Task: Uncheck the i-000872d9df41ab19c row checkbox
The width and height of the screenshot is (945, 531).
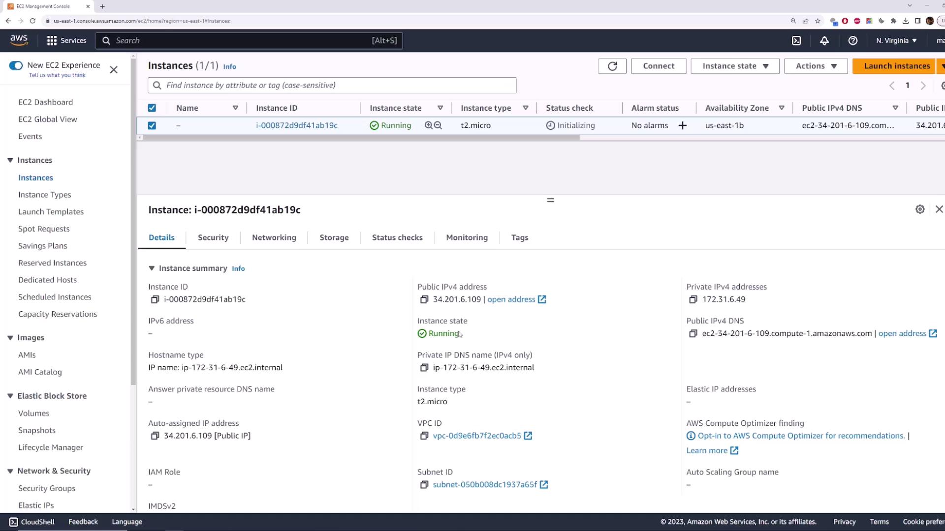Action: (152, 125)
